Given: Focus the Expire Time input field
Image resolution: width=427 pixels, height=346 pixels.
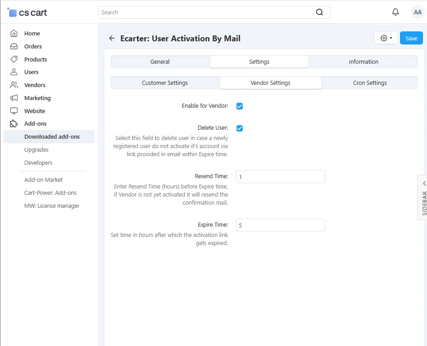Looking at the screenshot, I should (280, 225).
